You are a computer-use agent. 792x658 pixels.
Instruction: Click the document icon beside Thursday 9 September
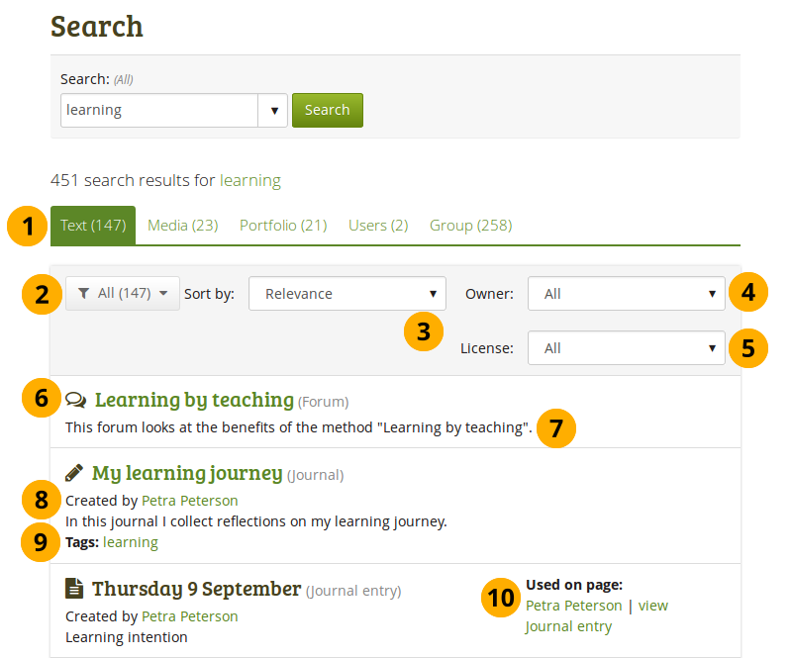pyautogui.click(x=74, y=589)
